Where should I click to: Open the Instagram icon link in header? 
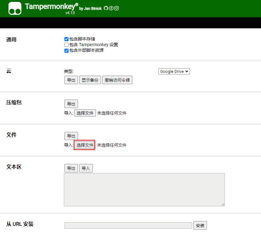116,8
